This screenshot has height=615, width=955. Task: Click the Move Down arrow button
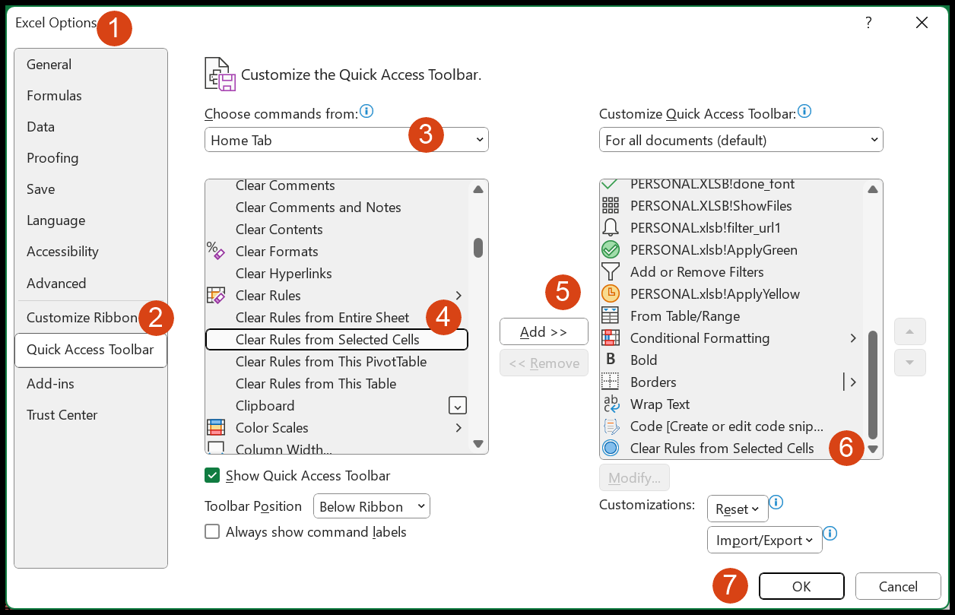click(910, 363)
